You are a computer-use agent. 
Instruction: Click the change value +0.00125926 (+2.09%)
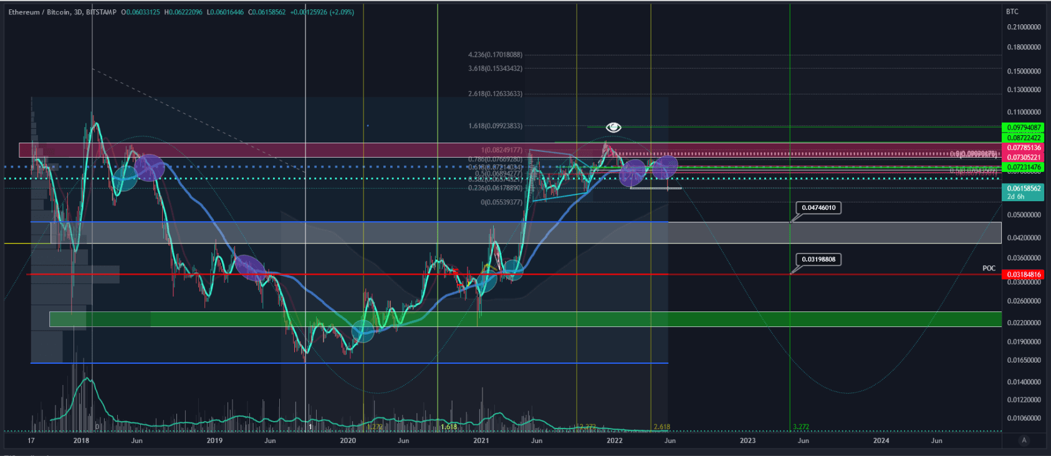click(322, 12)
